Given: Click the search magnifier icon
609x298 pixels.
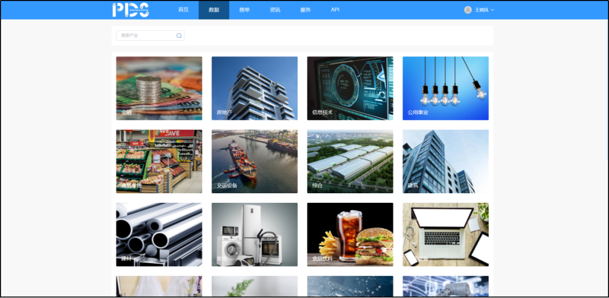Looking at the screenshot, I should (x=179, y=35).
